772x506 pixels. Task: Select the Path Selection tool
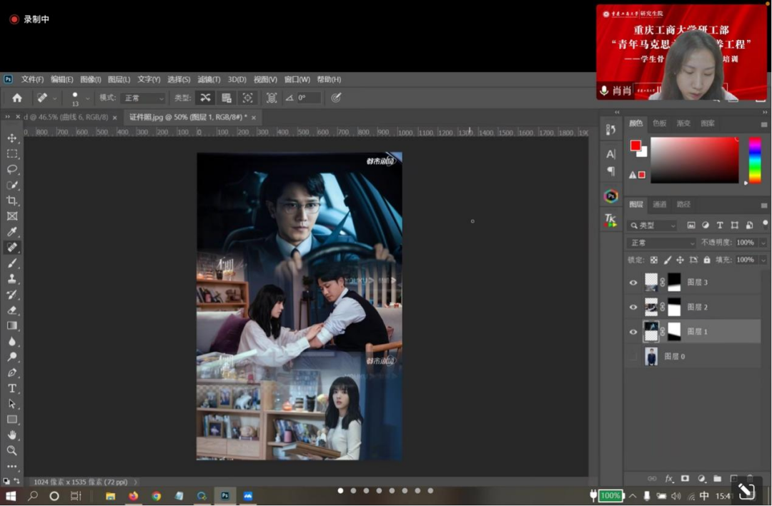click(x=12, y=404)
